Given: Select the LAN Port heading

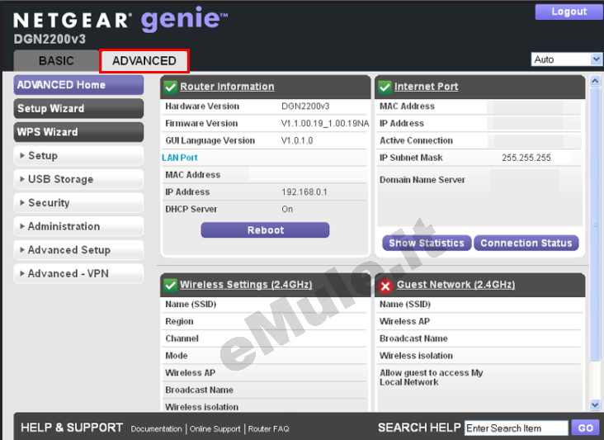Looking at the screenshot, I should pyautogui.click(x=180, y=158).
